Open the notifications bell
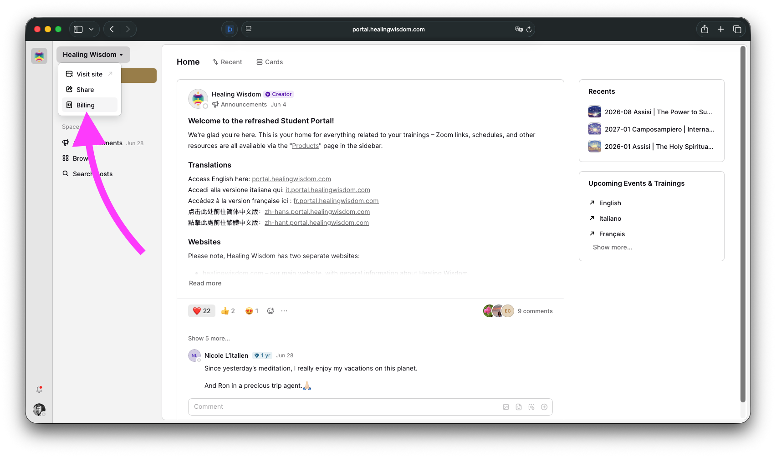Image resolution: width=776 pixels, height=457 pixels. click(x=39, y=390)
